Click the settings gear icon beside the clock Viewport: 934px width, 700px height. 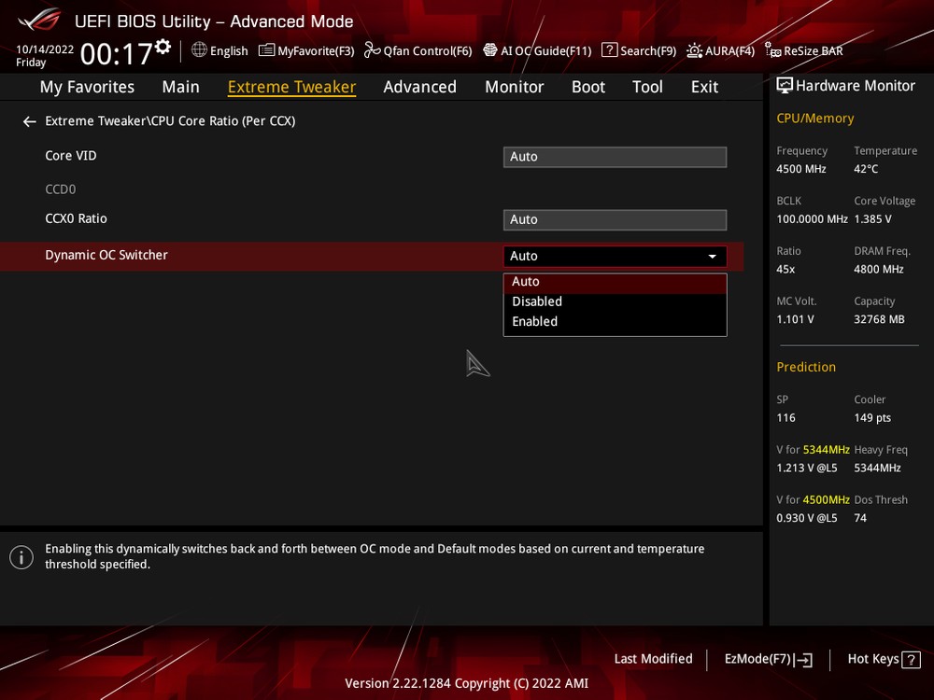163,47
